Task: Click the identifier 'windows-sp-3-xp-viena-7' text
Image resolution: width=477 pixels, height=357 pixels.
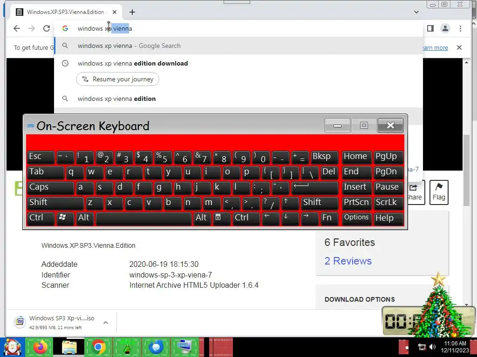Action: (x=170, y=275)
